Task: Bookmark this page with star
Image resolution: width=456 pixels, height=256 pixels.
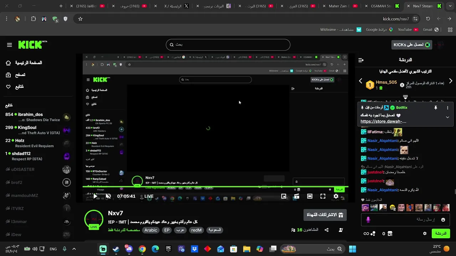Action: pyautogui.click(x=81, y=19)
